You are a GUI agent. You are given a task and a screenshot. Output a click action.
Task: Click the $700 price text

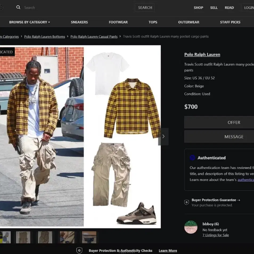coord(191,106)
